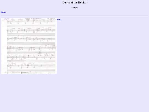Click the final double barline on last staff
Image resolution: width=149 pixels, height=112 pixels.
[x=41, y=66]
